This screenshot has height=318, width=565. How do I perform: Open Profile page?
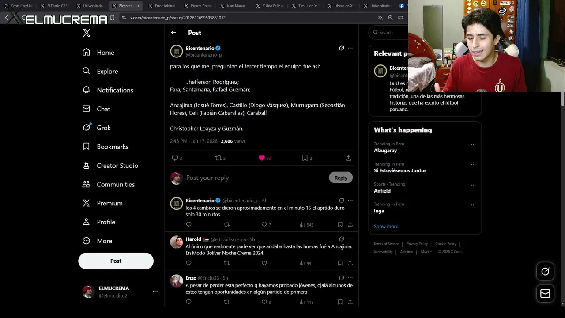point(99,222)
